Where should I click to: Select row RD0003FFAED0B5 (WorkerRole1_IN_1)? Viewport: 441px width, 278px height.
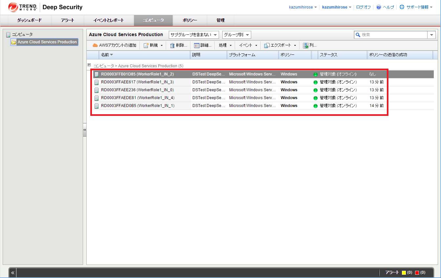(263, 106)
